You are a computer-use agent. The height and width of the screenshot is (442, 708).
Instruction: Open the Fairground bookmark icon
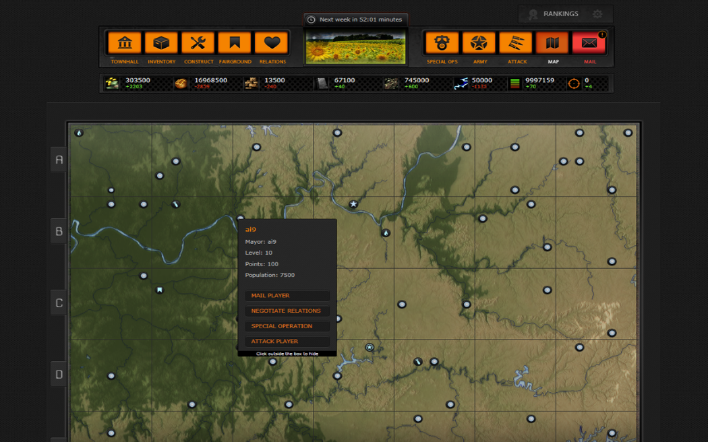click(x=235, y=43)
